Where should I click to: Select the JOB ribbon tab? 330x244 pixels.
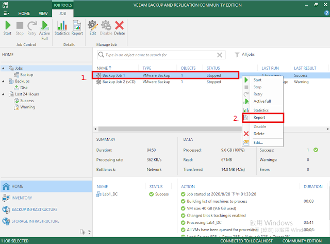[63, 13]
